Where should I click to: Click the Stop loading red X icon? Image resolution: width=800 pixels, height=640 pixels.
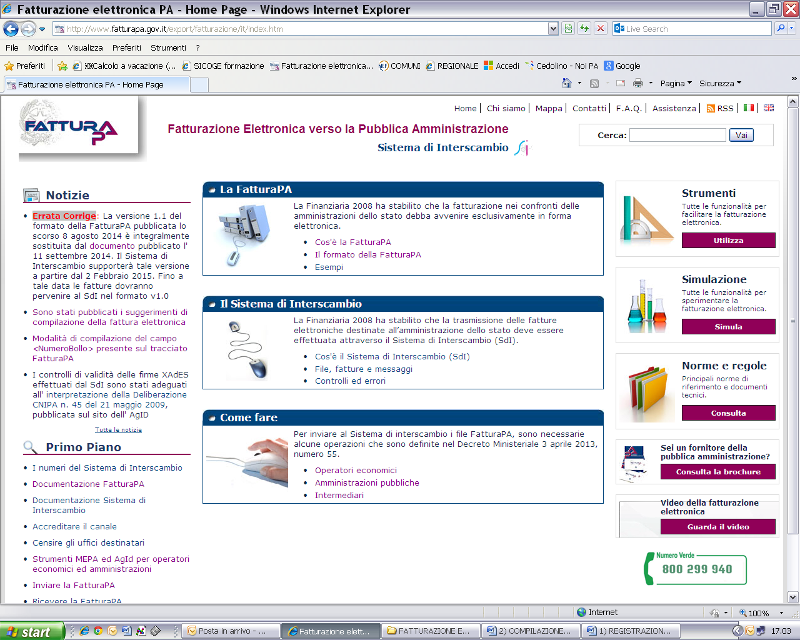click(601, 28)
